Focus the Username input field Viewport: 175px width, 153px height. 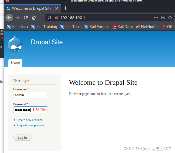31,95
